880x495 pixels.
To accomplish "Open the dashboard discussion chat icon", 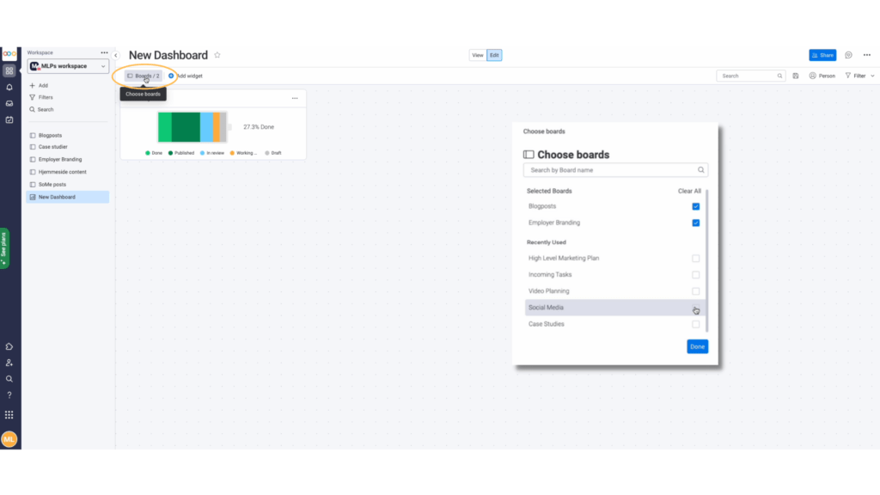I will click(848, 55).
